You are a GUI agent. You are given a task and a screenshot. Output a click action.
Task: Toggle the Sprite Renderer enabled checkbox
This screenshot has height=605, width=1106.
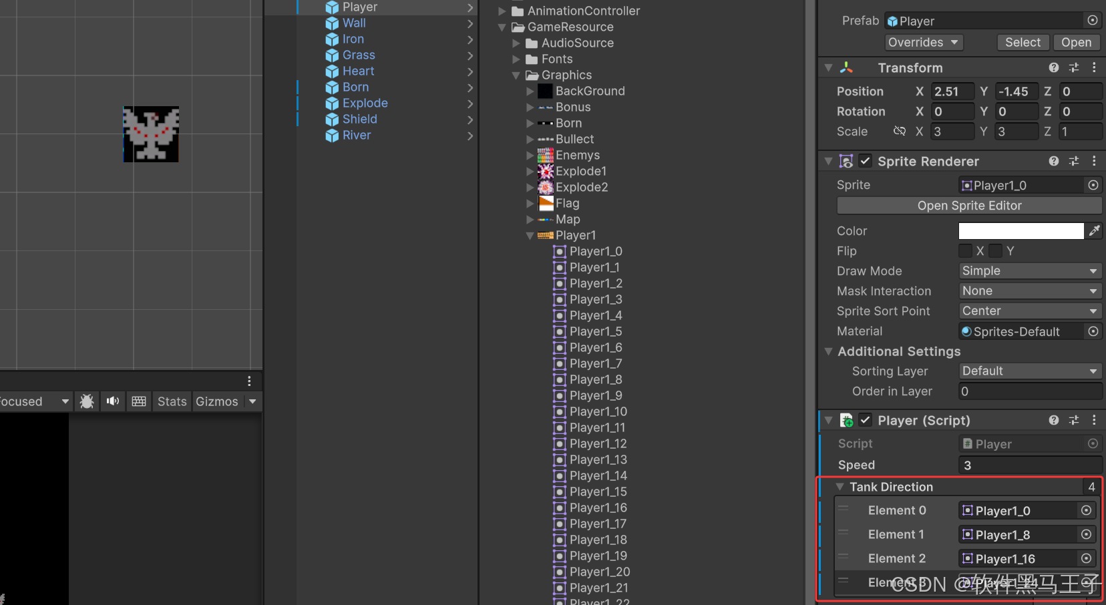[866, 161]
